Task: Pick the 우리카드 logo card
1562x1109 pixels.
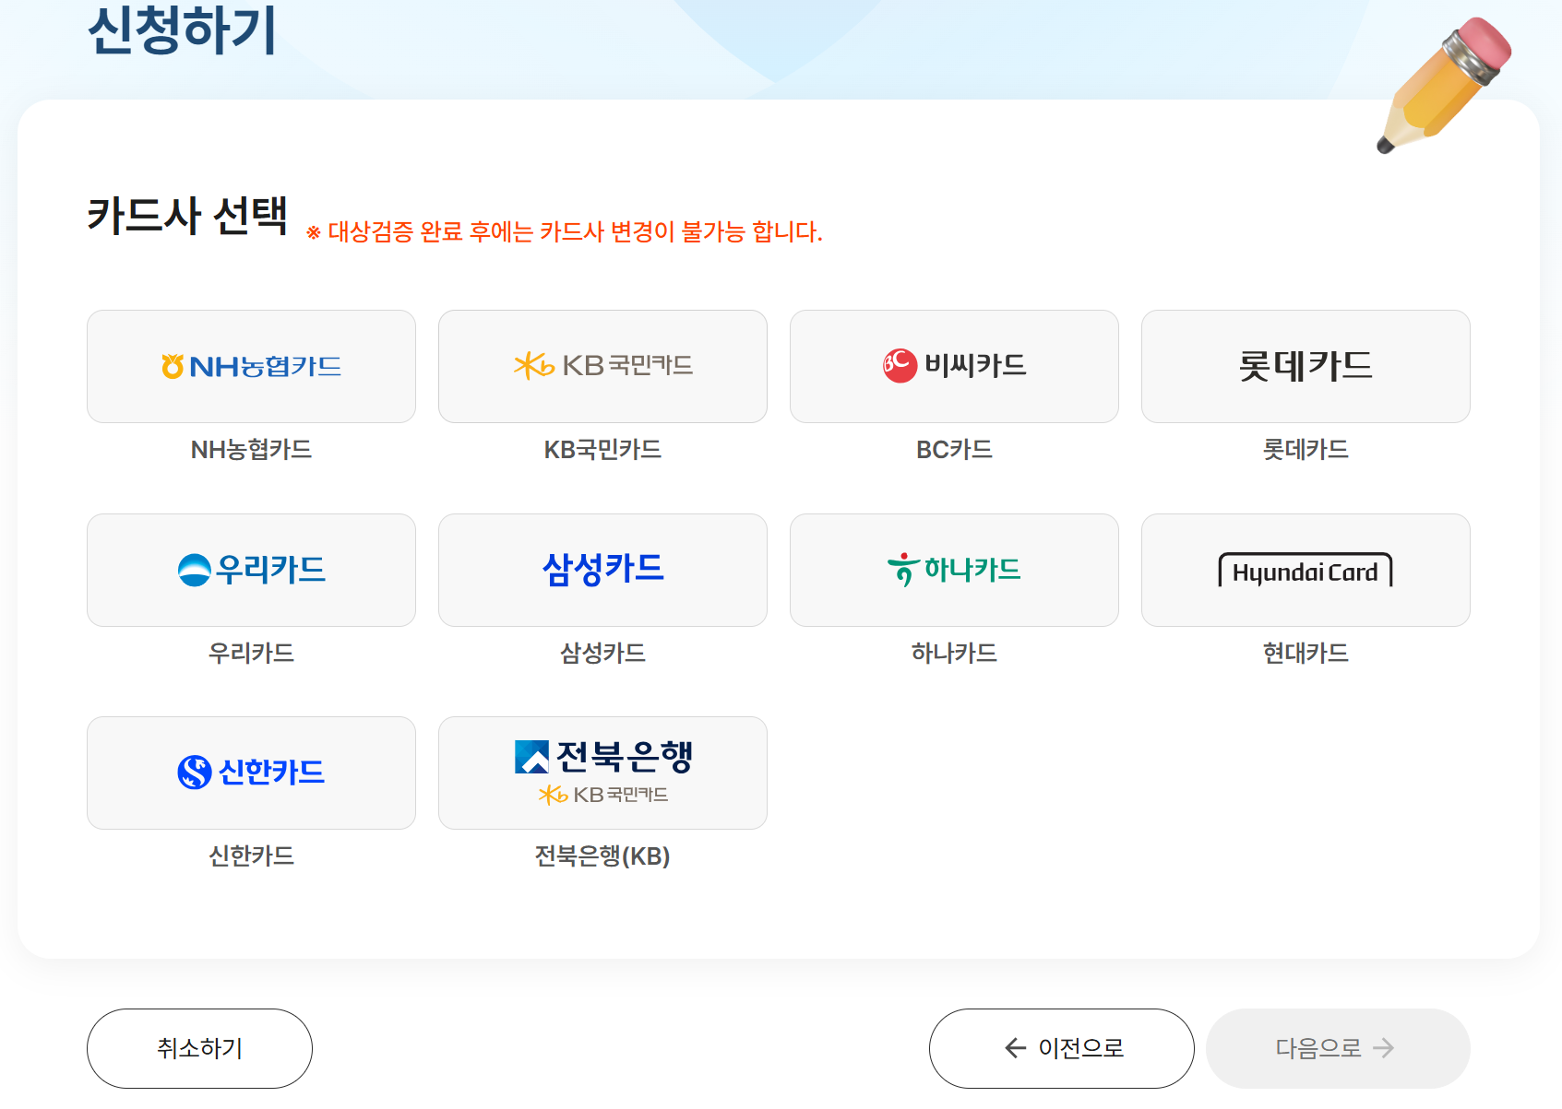Action: tap(251, 570)
